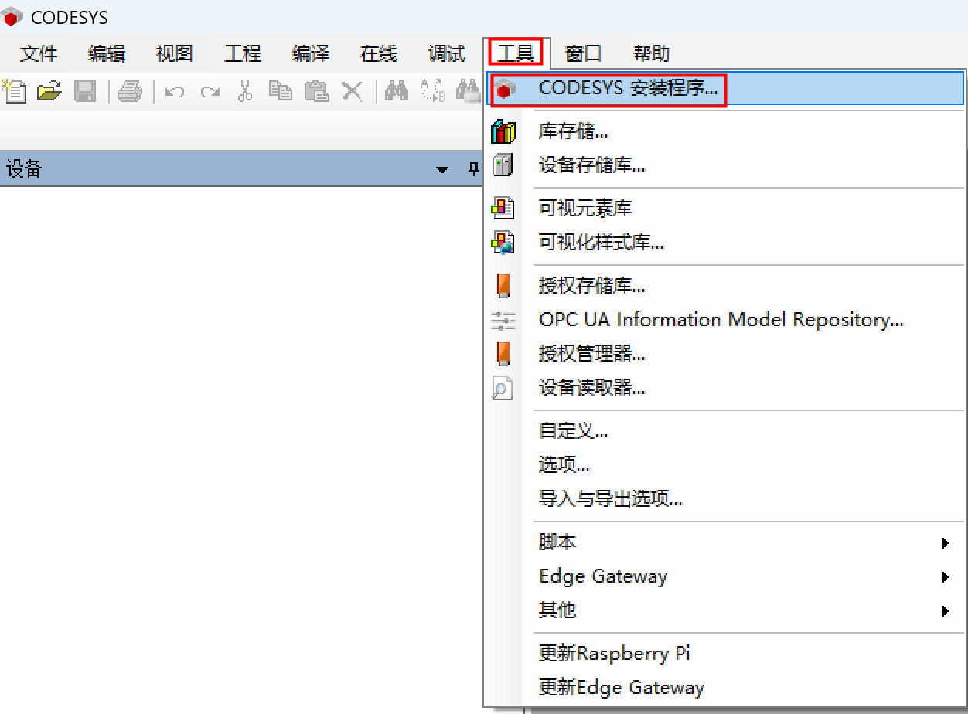
Task: Open 库存储 library repository
Action: coord(573,131)
